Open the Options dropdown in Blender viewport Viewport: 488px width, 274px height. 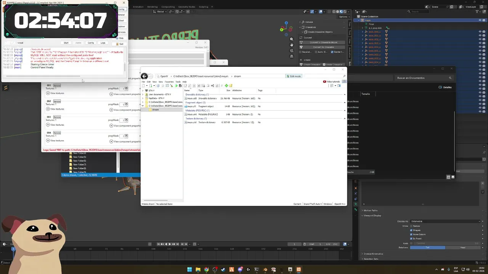(344, 16)
